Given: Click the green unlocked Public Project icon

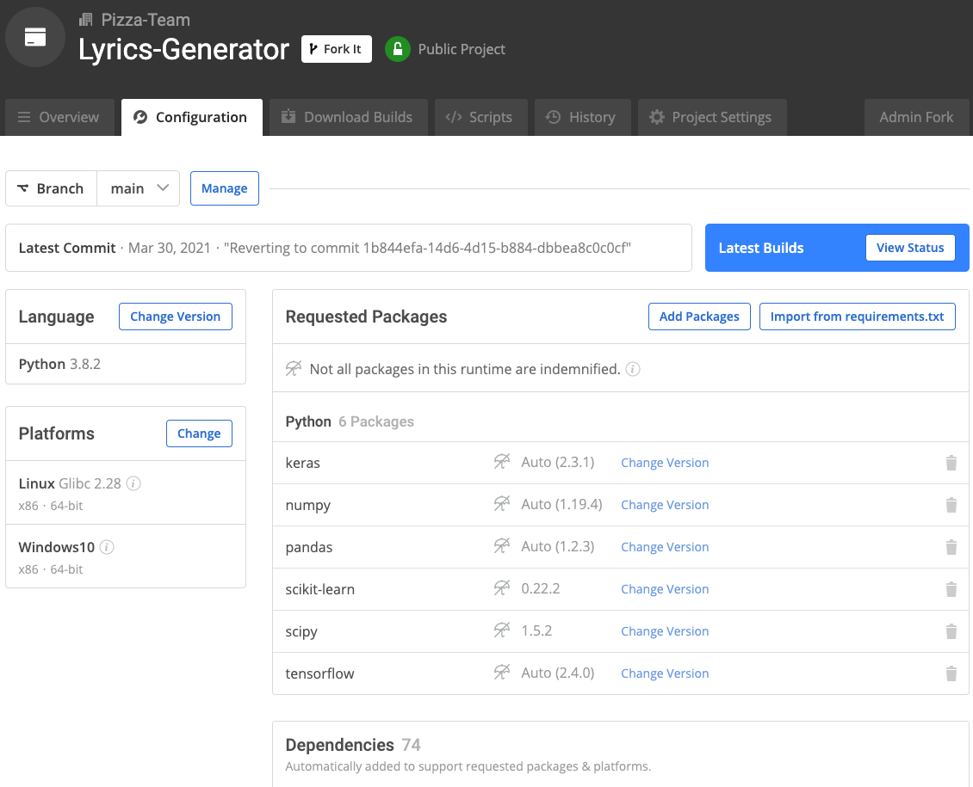Looking at the screenshot, I should [x=397, y=49].
